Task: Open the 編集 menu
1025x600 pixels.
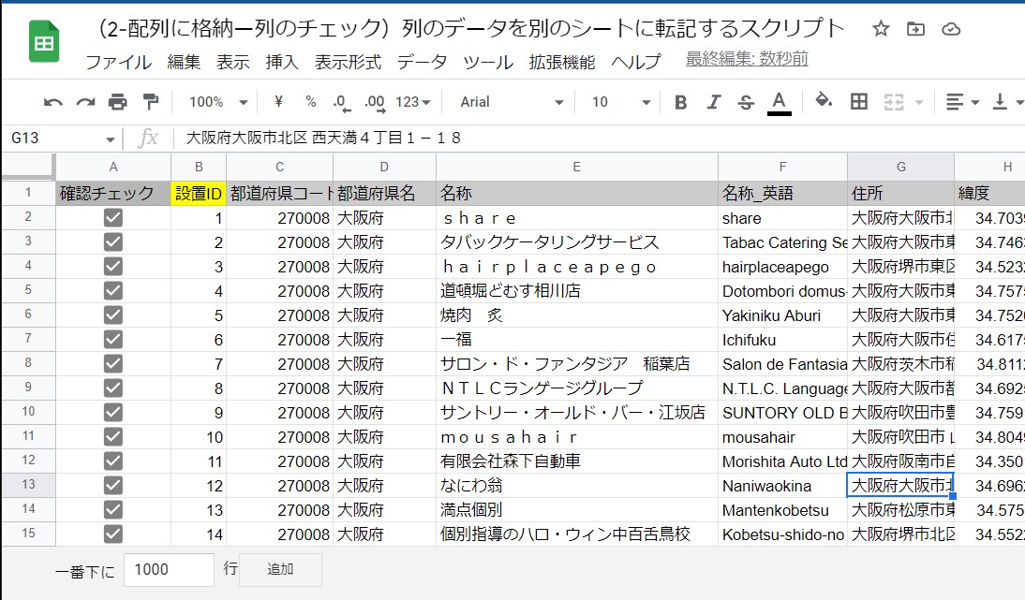Action: (184, 62)
